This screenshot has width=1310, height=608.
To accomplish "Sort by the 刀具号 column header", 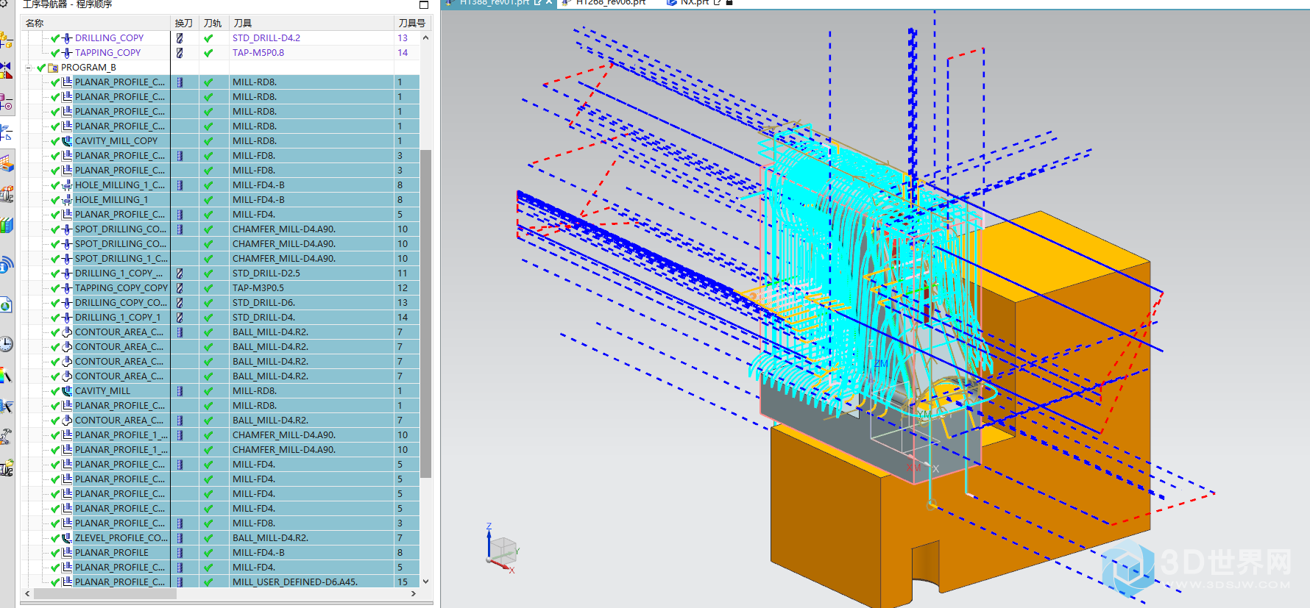I will click(412, 23).
